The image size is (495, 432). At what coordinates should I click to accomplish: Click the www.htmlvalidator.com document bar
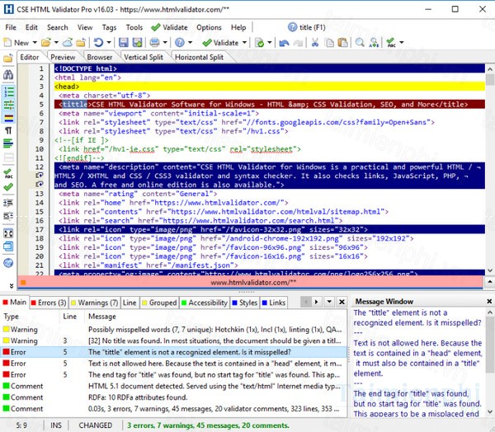[x=250, y=283]
